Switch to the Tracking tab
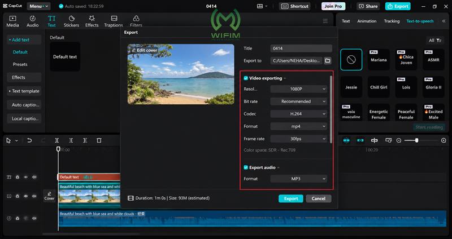This screenshot has width=452, height=239. tap(392, 21)
